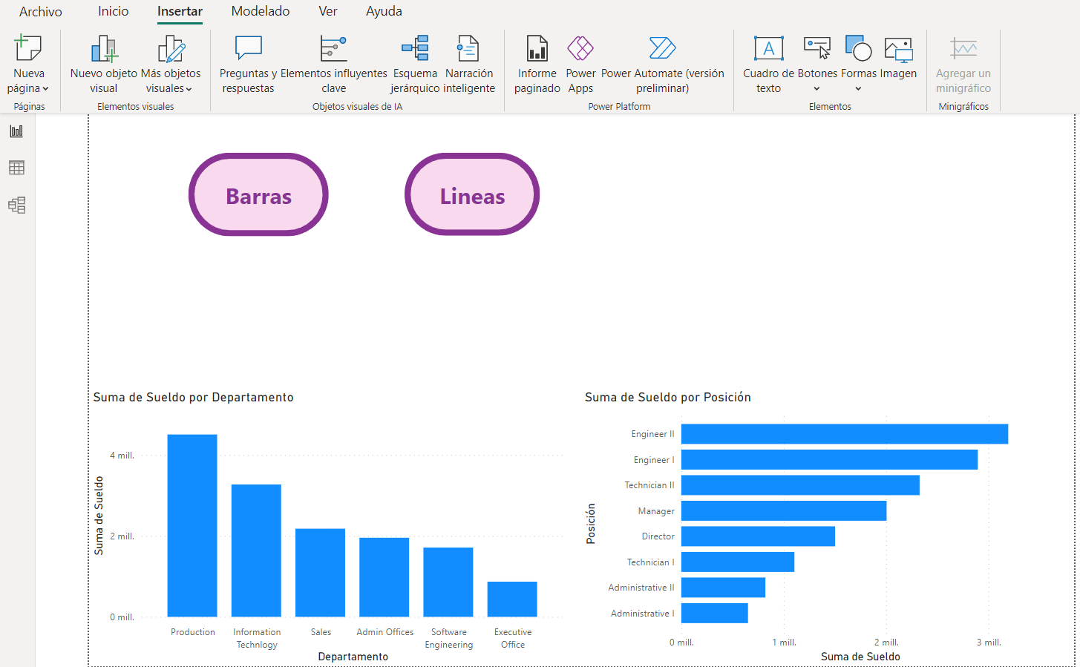The height and width of the screenshot is (667, 1080).
Task: Switch to Report view in sidebar
Action: [16, 131]
